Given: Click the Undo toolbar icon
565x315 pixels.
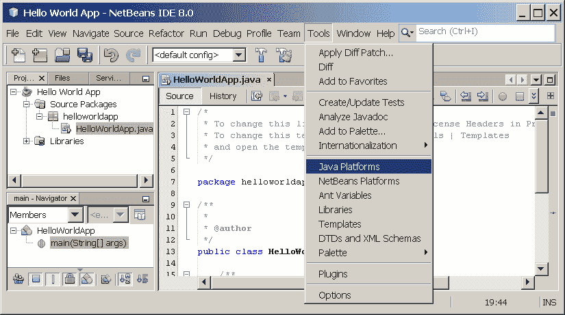Looking at the screenshot, I should point(111,55).
